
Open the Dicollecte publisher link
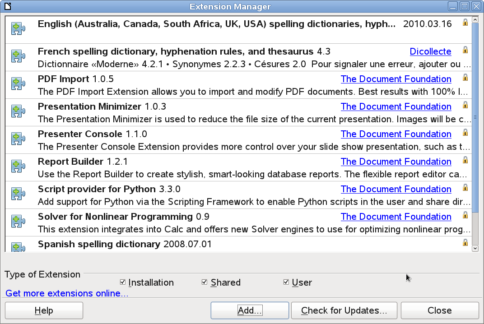pyautogui.click(x=430, y=51)
